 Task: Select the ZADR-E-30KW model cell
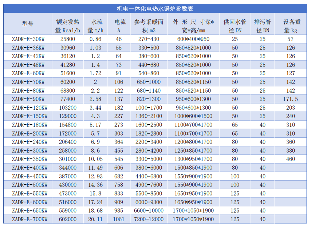(28, 39)
